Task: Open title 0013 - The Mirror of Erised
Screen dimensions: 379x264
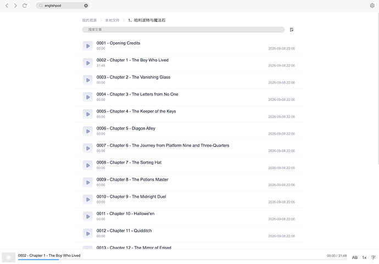Action: point(134,248)
